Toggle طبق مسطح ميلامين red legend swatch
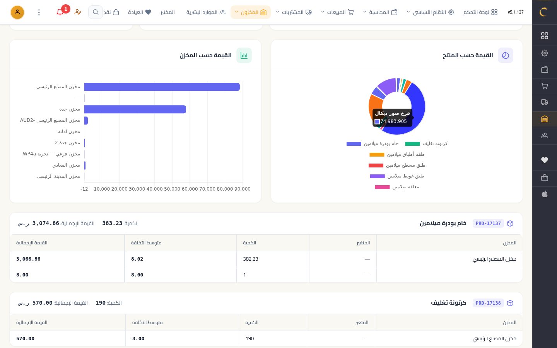The height and width of the screenshot is (348, 557). 376,165
